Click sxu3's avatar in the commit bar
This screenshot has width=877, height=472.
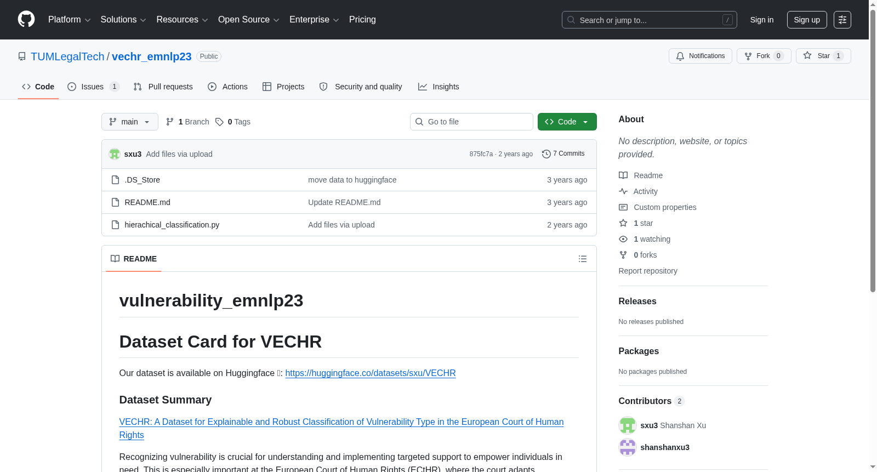115,154
